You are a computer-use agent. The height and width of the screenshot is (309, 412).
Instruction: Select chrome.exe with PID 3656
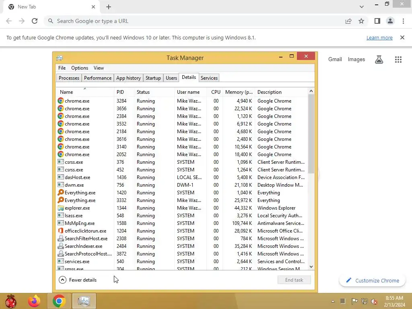click(x=182, y=109)
